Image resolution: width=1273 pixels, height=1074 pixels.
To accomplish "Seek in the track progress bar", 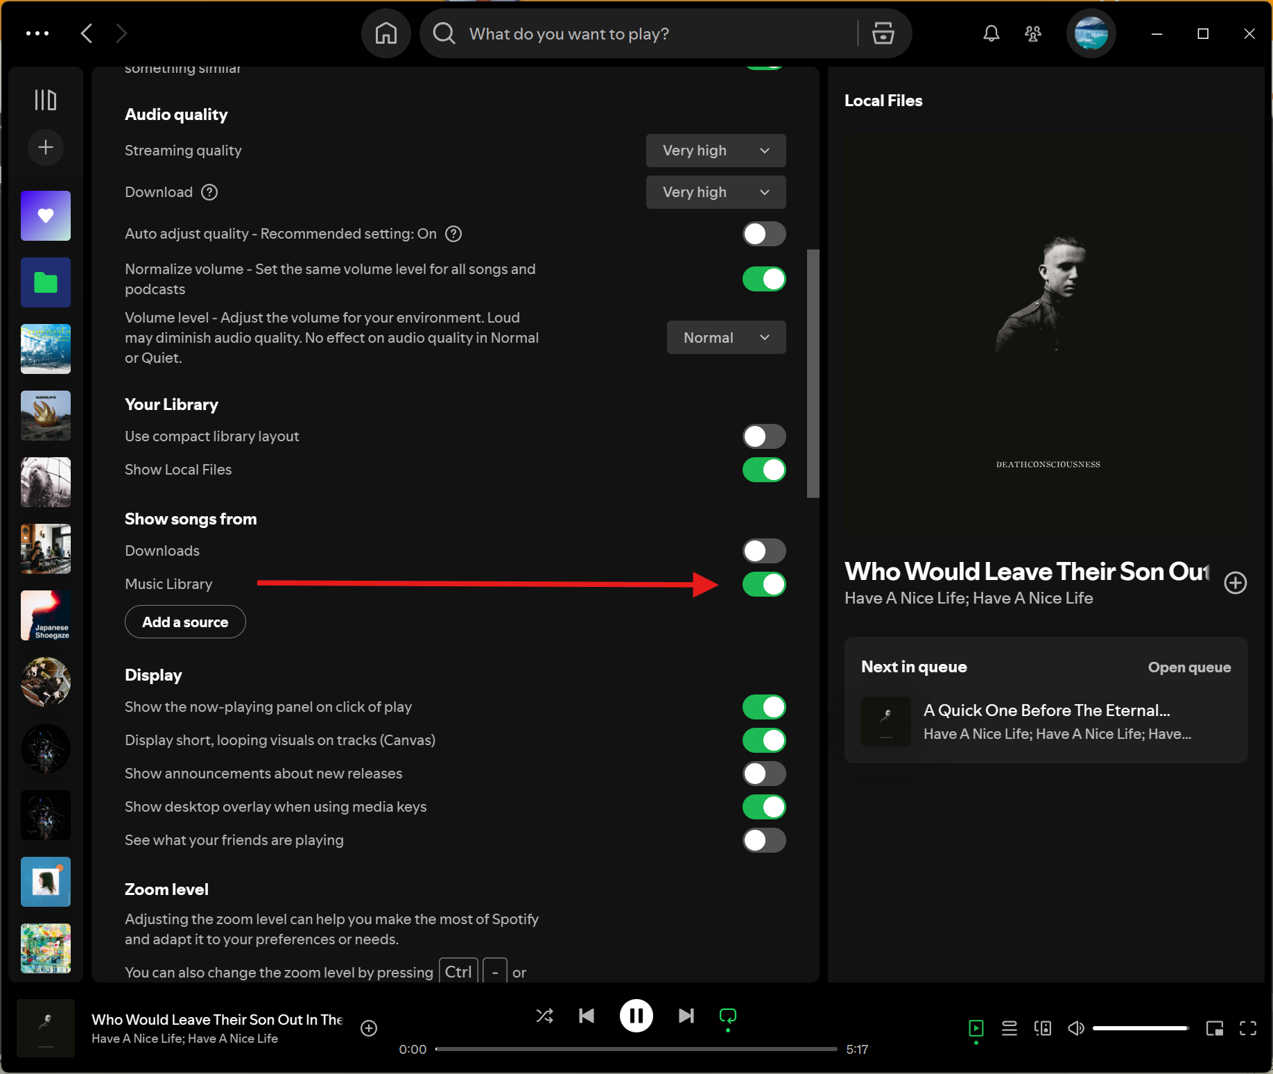I will [636, 1049].
